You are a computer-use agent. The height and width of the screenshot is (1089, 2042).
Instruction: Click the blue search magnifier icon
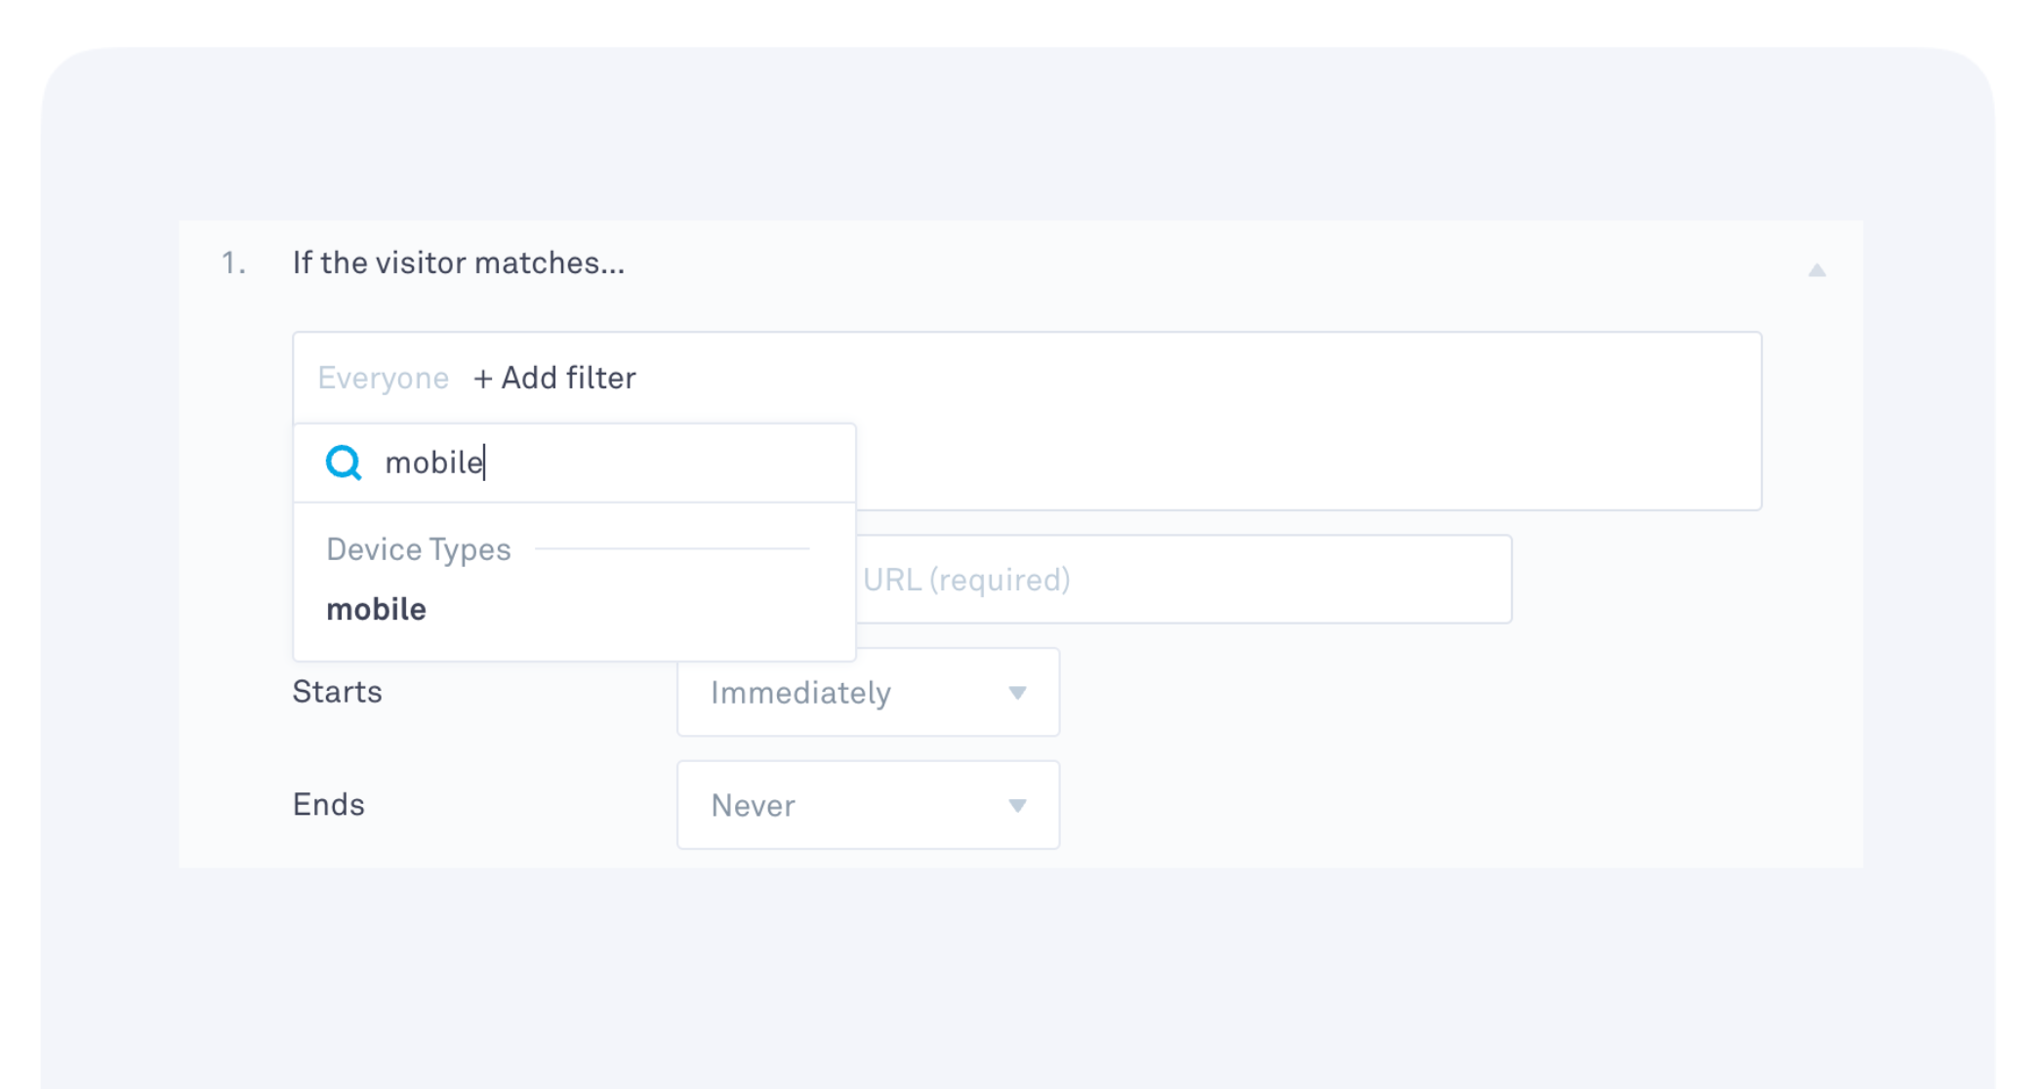344,463
